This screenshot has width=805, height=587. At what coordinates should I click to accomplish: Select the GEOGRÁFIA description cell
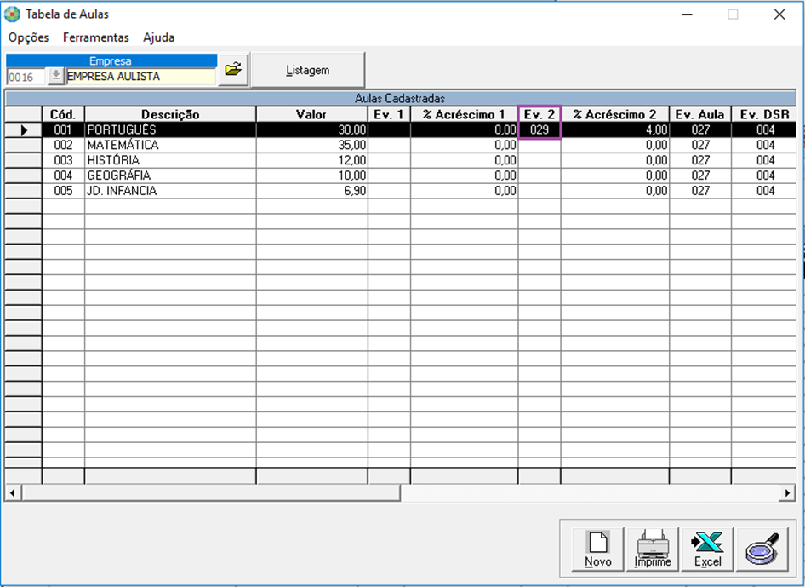point(170,176)
